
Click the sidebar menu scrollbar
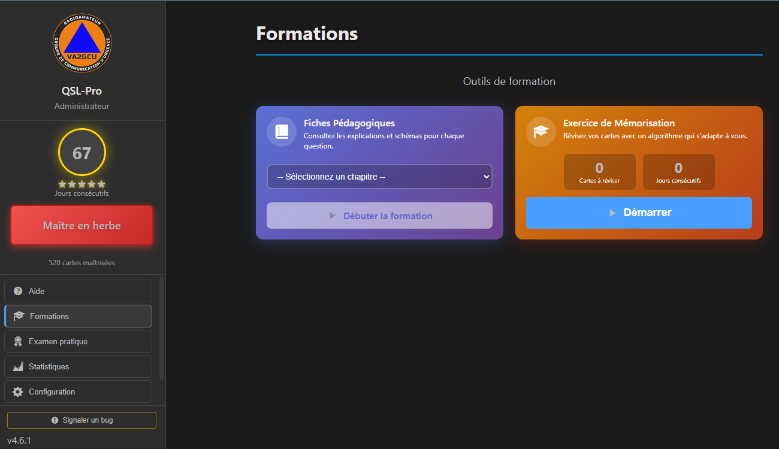161,327
